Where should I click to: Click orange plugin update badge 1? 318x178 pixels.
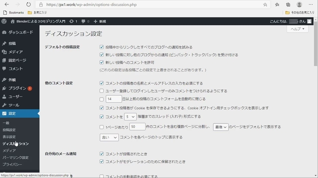pyautogui.click(x=30, y=88)
